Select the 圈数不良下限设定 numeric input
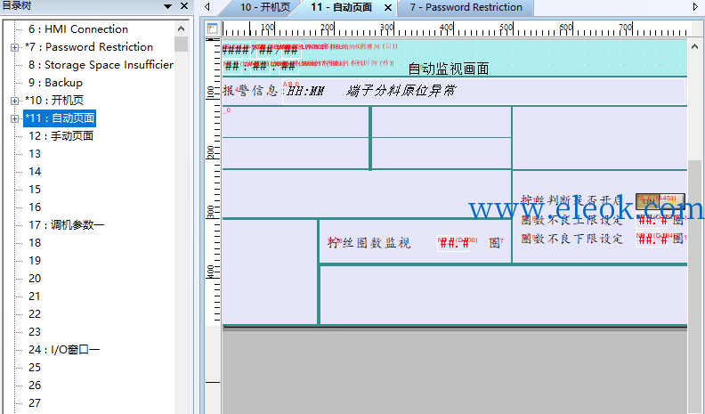The width and height of the screenshot is (705, 414). [652, 239]
